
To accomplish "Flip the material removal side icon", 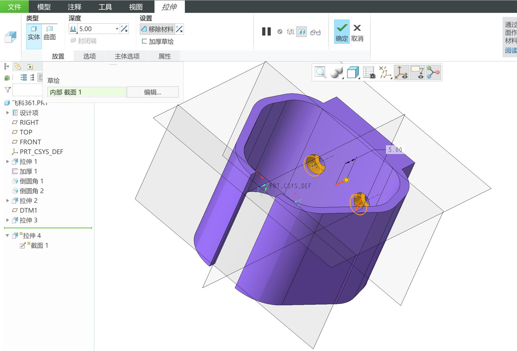I will click(179, 29).
